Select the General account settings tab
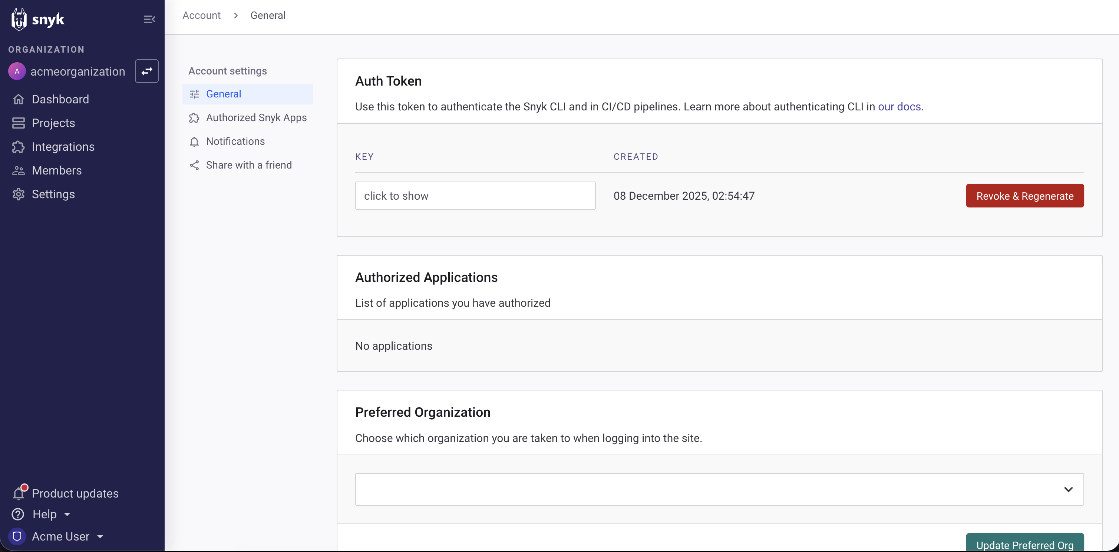 223,94
